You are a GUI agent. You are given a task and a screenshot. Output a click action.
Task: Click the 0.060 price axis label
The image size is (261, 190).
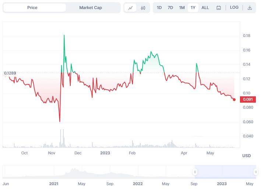pyautogui.click(x=248, y=122)
